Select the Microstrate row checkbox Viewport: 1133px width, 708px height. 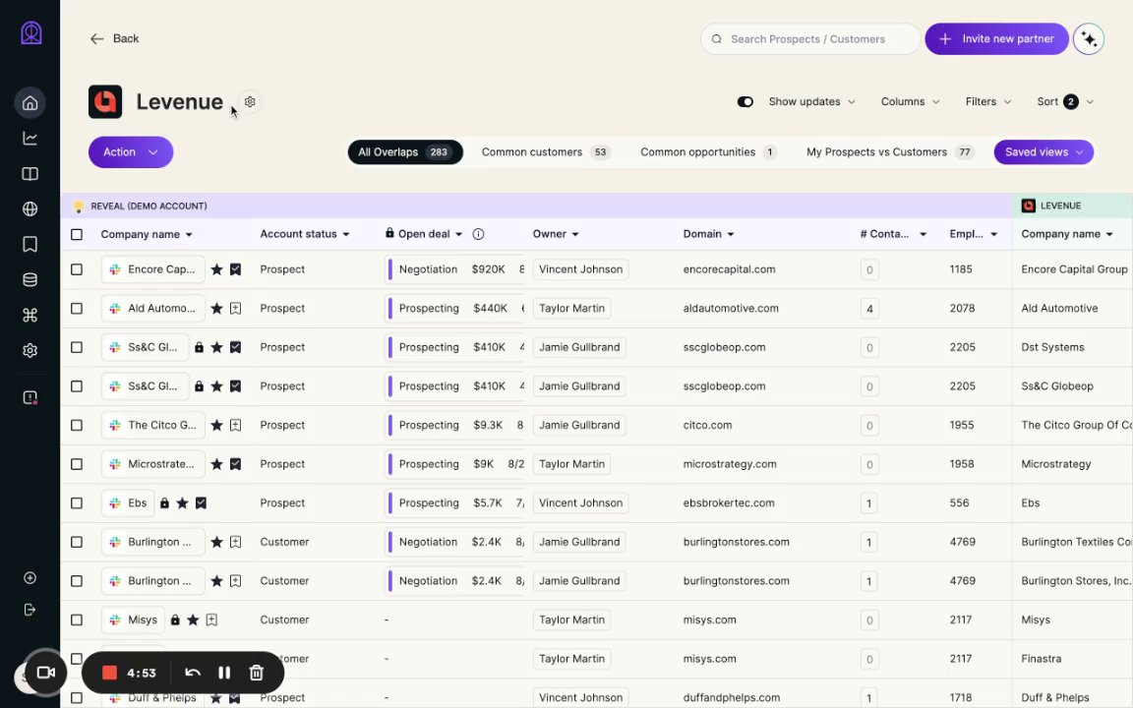pyautogui.click(x=77, y=464)
